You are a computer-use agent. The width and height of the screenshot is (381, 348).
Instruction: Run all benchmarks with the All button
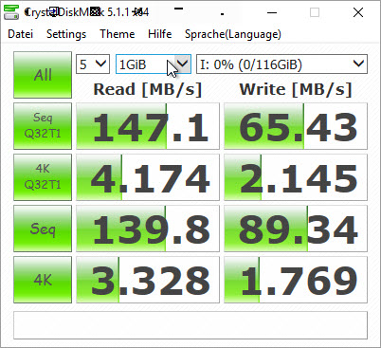[x=43, y=75]
